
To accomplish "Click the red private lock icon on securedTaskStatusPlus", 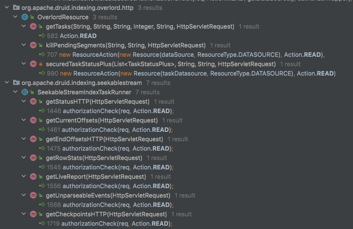I will click(41, 64).
